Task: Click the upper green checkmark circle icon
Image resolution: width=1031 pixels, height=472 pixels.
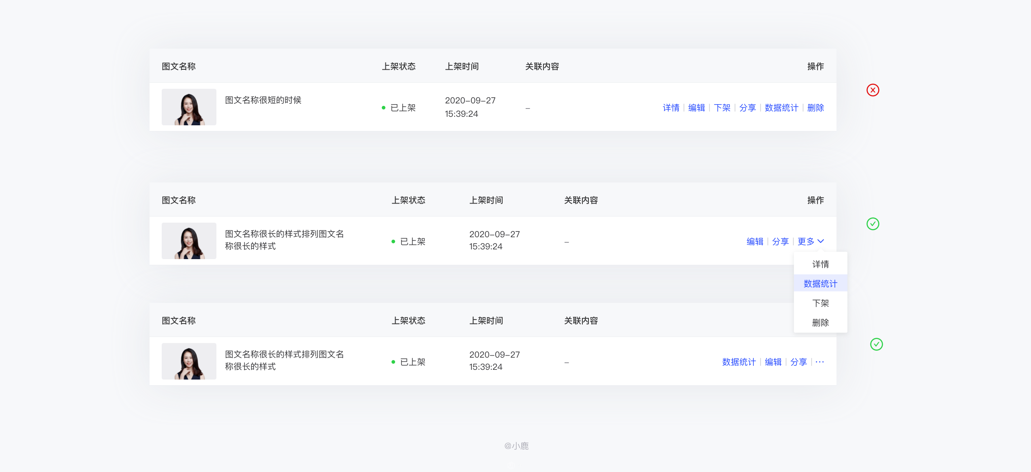Action: [x=873, y=224]
